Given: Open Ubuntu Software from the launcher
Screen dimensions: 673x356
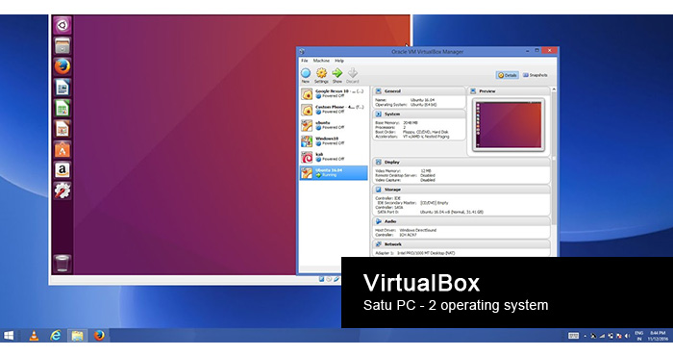Looking at the screenshot, I should click(62, 149).
